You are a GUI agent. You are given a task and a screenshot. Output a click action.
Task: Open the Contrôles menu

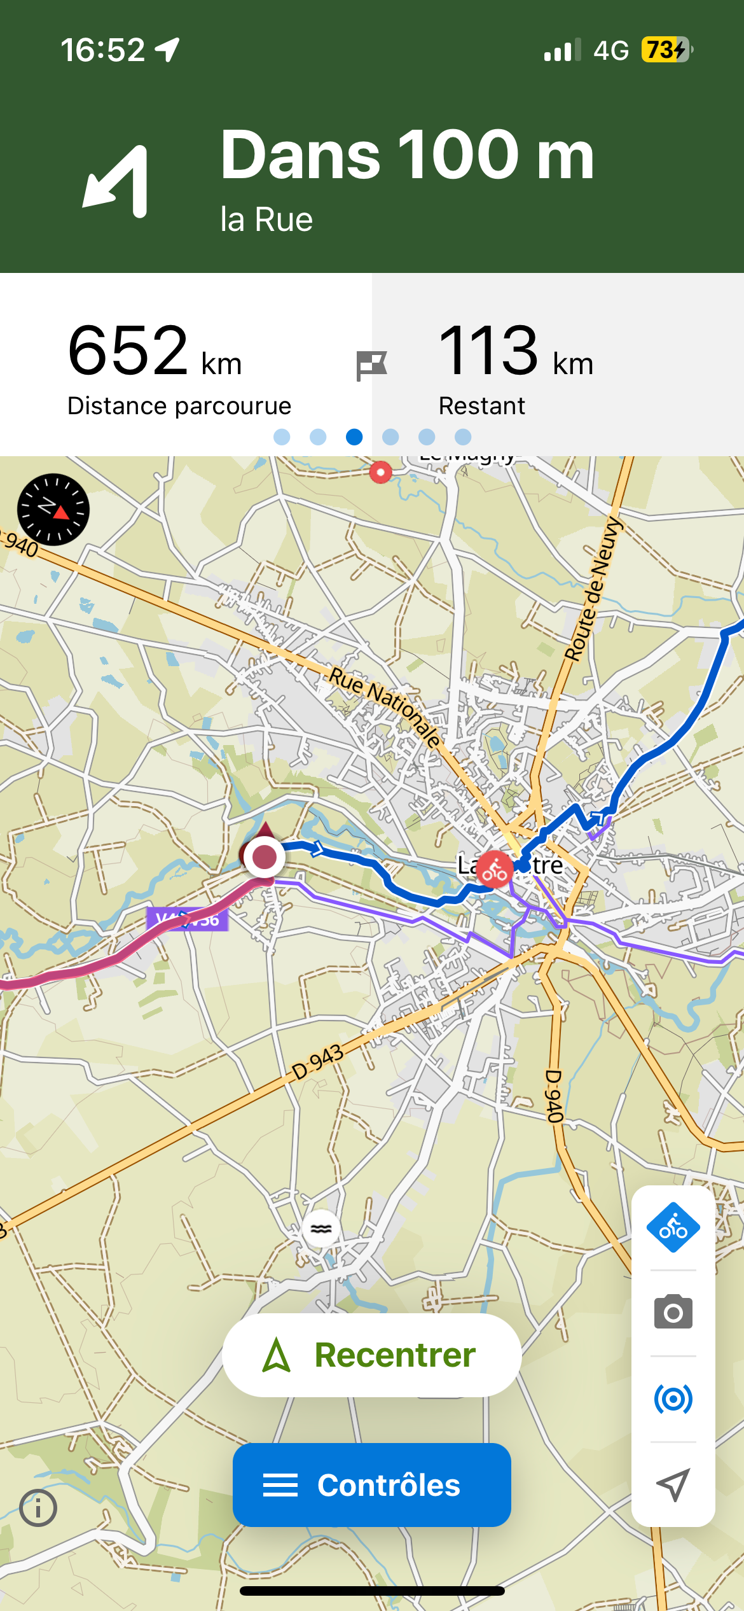tap(372, 1485)
